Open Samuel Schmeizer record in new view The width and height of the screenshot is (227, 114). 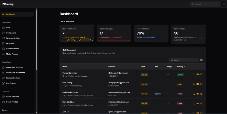pos(201,74)
